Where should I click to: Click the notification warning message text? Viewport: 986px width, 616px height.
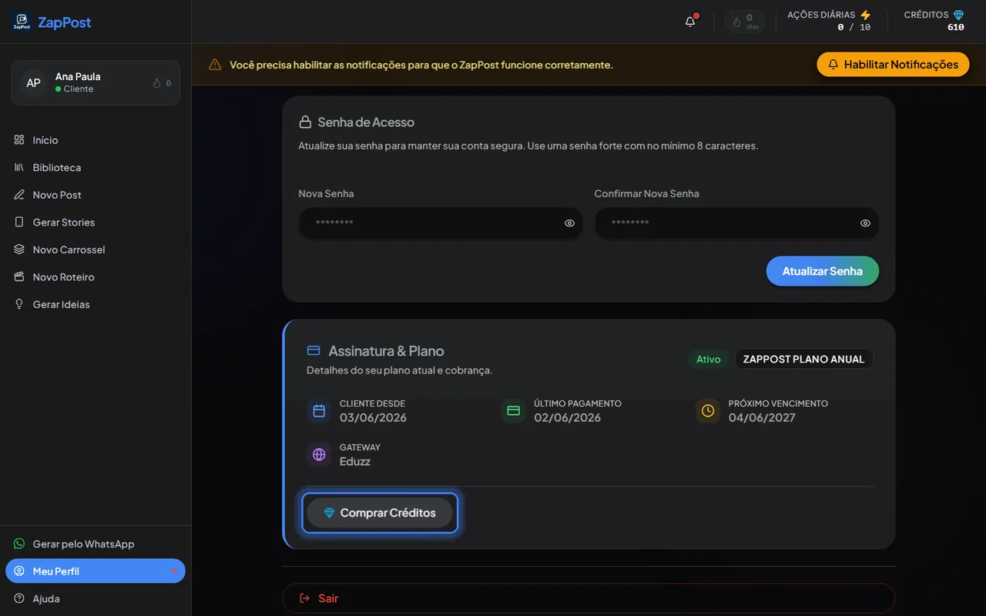421,65
